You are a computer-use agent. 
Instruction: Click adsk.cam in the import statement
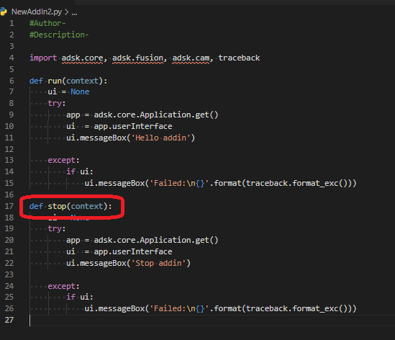pos(191,58)
